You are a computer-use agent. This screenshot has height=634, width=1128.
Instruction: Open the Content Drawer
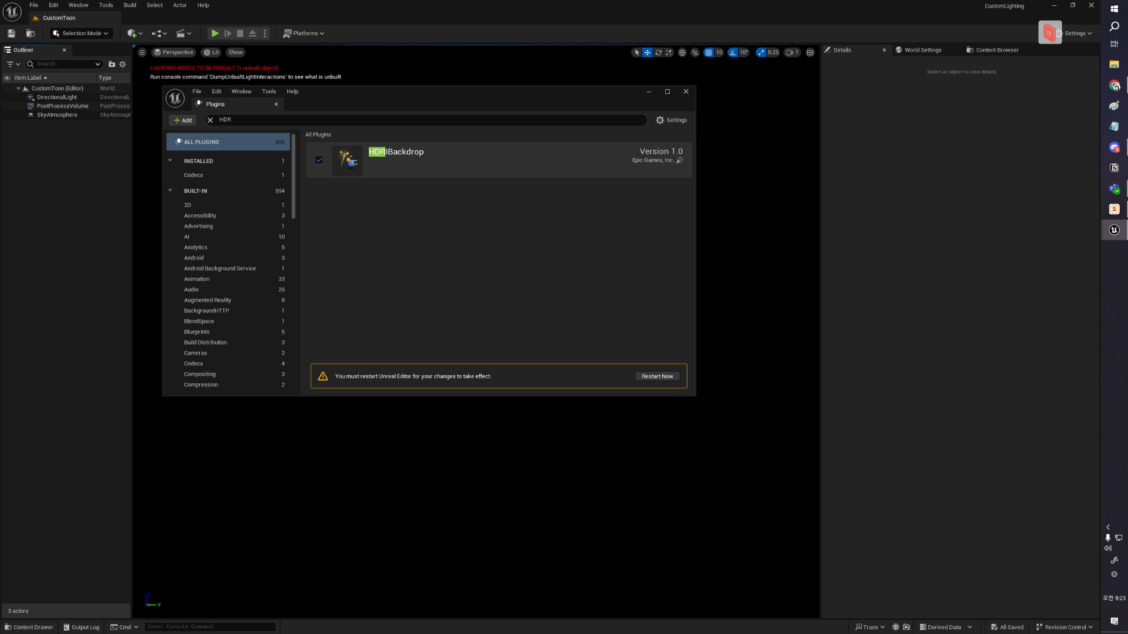[x=29, y=627]
